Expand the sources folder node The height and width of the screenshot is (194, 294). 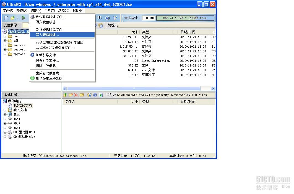click(5, 45)
